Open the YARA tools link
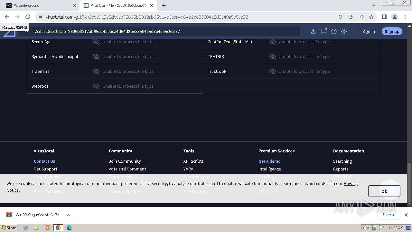The height and width of the screenshot is (232, 412). click(188, 169)
